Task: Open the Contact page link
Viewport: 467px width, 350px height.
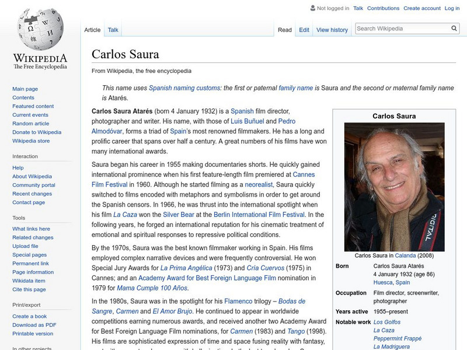Action: tap(29, 202)
